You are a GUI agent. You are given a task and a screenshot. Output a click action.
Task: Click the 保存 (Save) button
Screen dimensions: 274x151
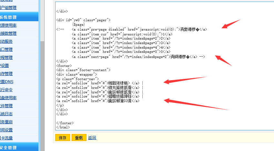62,137
